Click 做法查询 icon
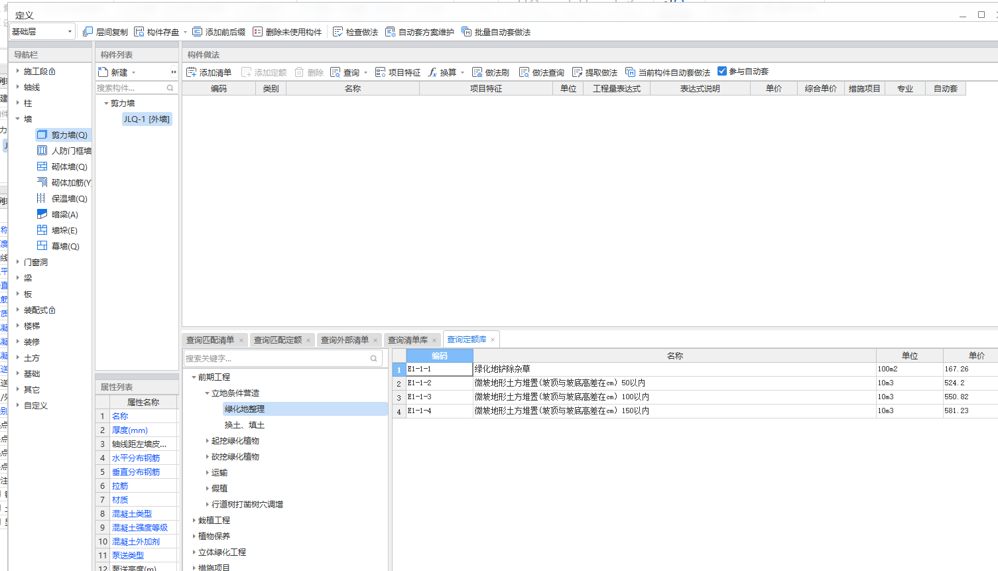 click(x=524, y=72)
